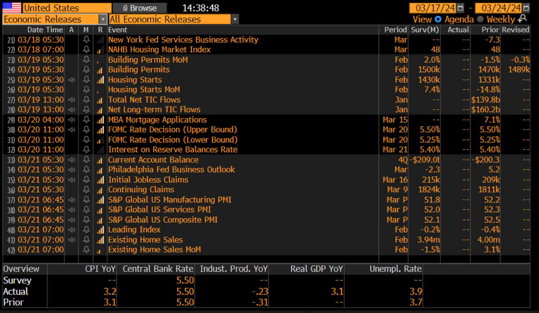The width and height of the screenshot is (539, 313).
Task: Click speaker icon for Housing Starts row
Action: 72,80
